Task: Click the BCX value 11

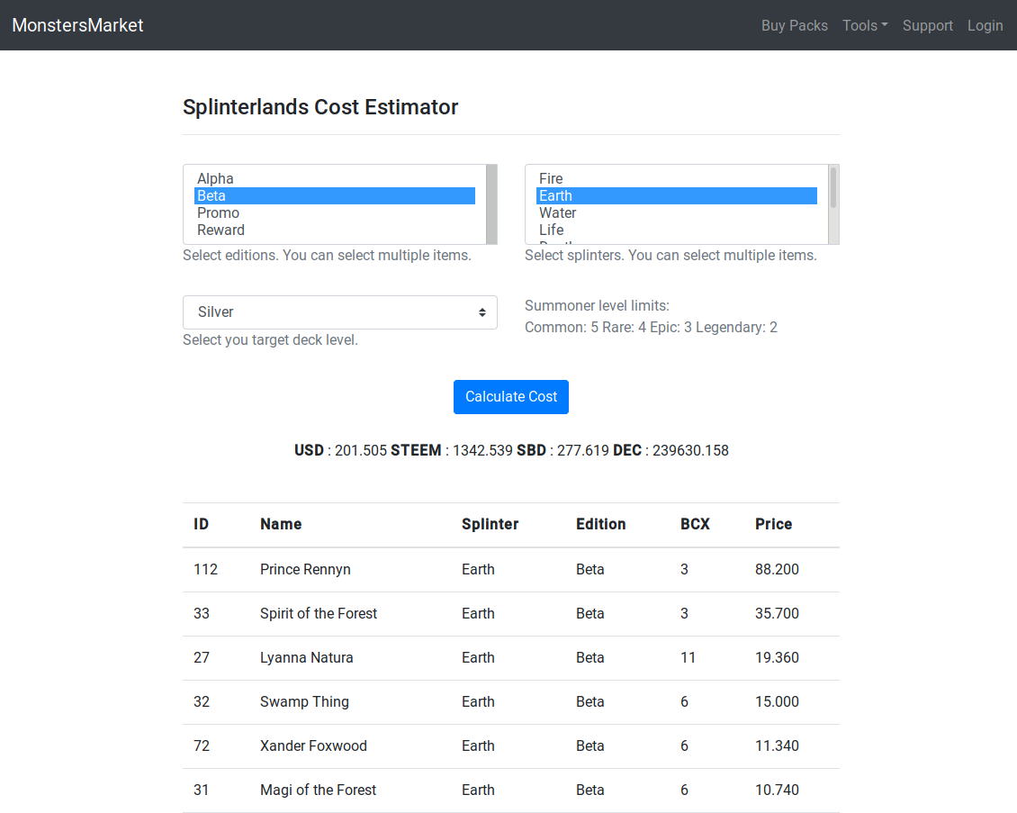Action: (x=688, y=658)
